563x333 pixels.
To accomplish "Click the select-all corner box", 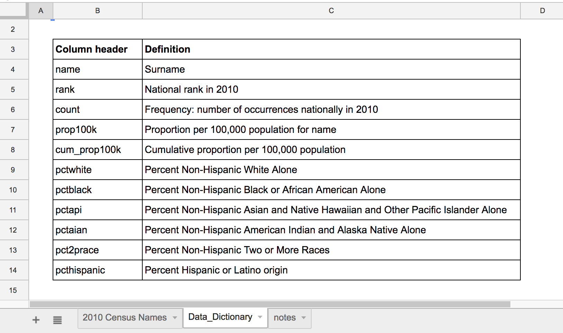I will tap(14, 10).
